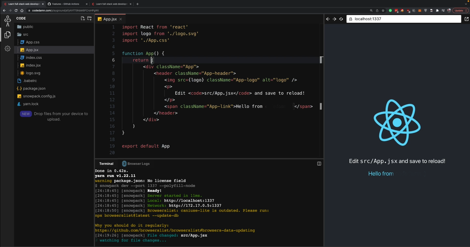Screen dimensions: 470x247
Task: Click the browserslist GitHub link in terminal
Action: (x=175, y=230)
